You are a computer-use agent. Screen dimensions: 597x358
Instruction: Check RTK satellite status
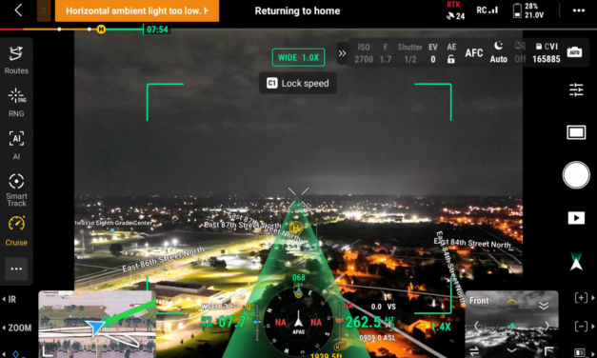tap(455, 10)
